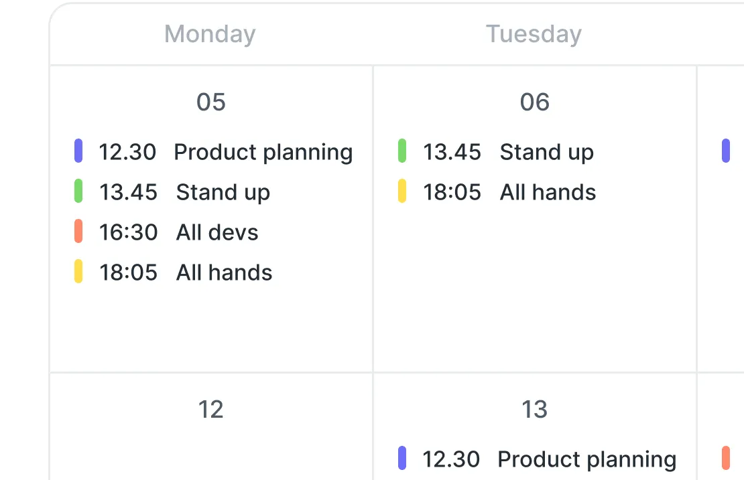Click the purple marker beside Product planning on 05
Image resolution: width=744 pixels, height=480 pixels.
[x=78, y=151]
